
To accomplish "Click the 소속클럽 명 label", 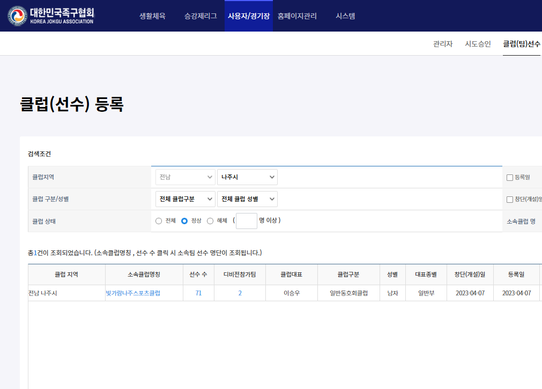I will point(521,222).
